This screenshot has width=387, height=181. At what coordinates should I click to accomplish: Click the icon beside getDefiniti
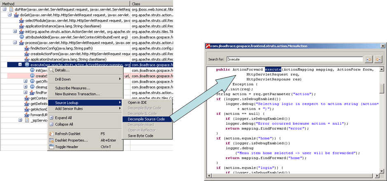click(27, 103)
